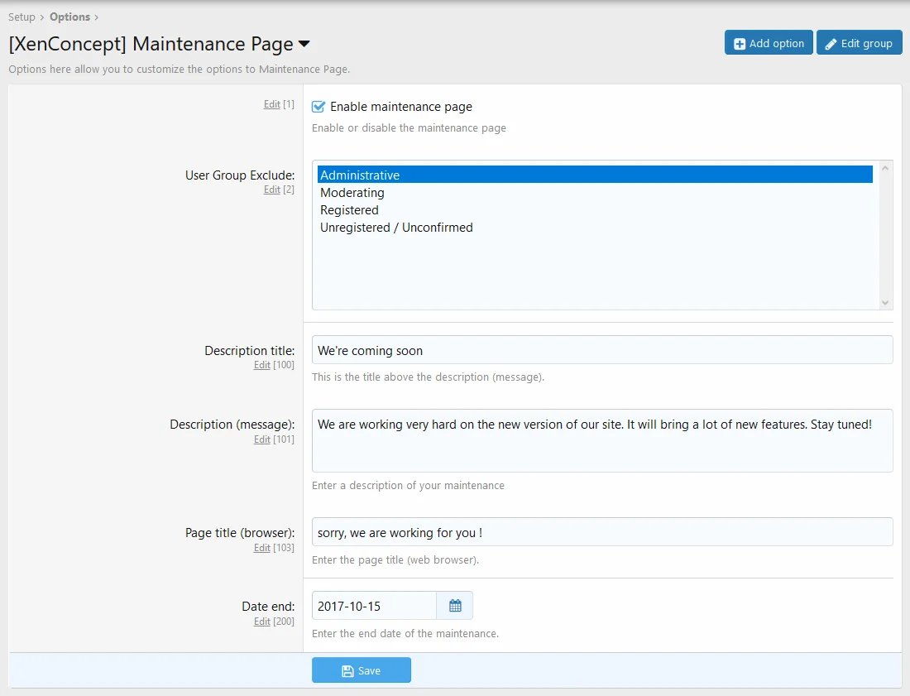Click Edit link under Page title (browser)

click(261, 548)
